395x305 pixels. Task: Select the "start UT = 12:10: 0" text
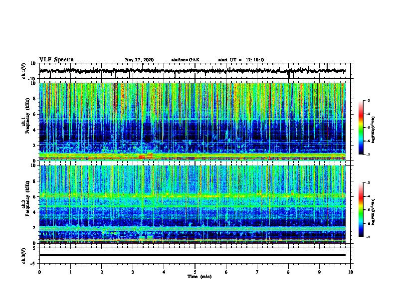pos(241,60)
